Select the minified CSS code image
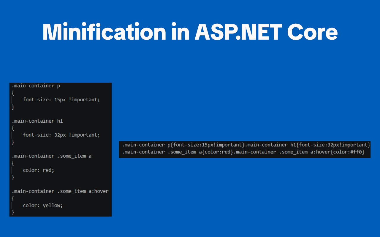The height and width of the screenshot is (237, 380). (x=245, y=149)
